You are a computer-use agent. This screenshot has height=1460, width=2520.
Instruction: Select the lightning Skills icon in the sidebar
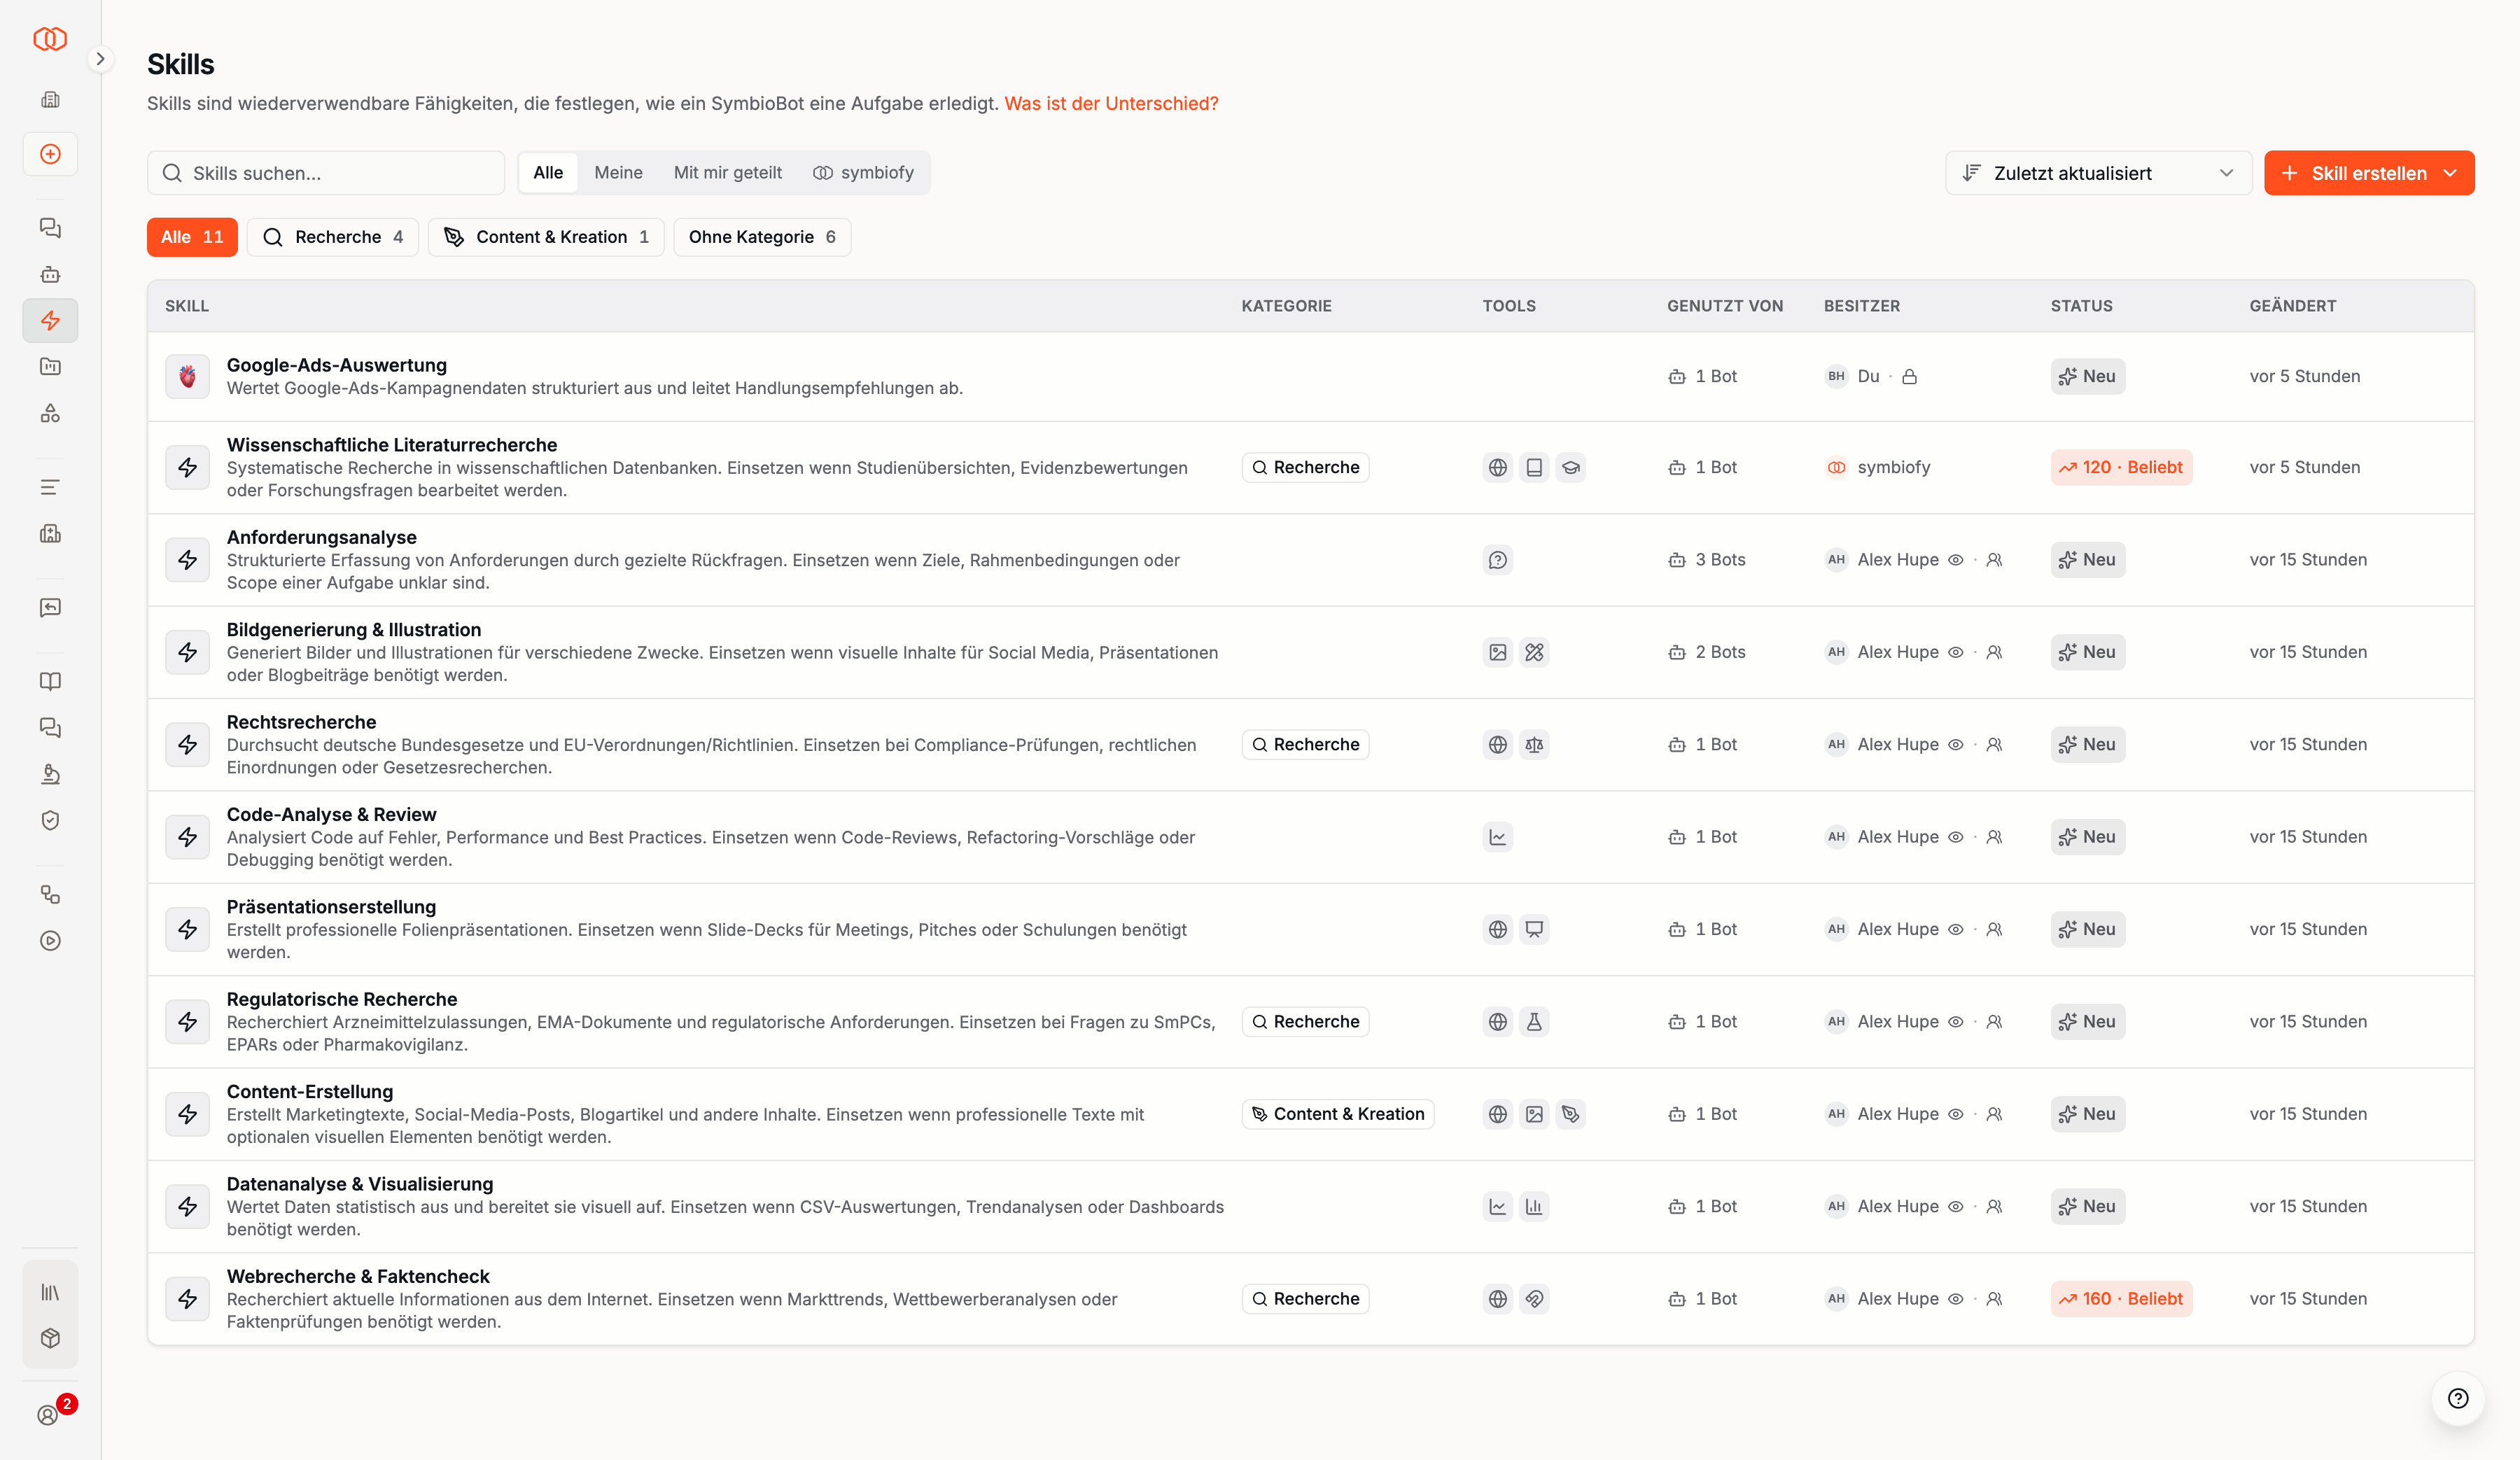pyautogui.click(x=50, y=320)
